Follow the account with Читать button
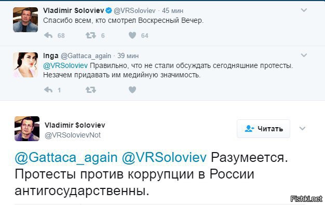Screen dimensions: 325x205 [263, 129]
